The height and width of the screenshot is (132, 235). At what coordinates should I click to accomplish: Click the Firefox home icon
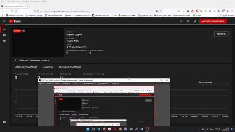(x=16, y=11)
